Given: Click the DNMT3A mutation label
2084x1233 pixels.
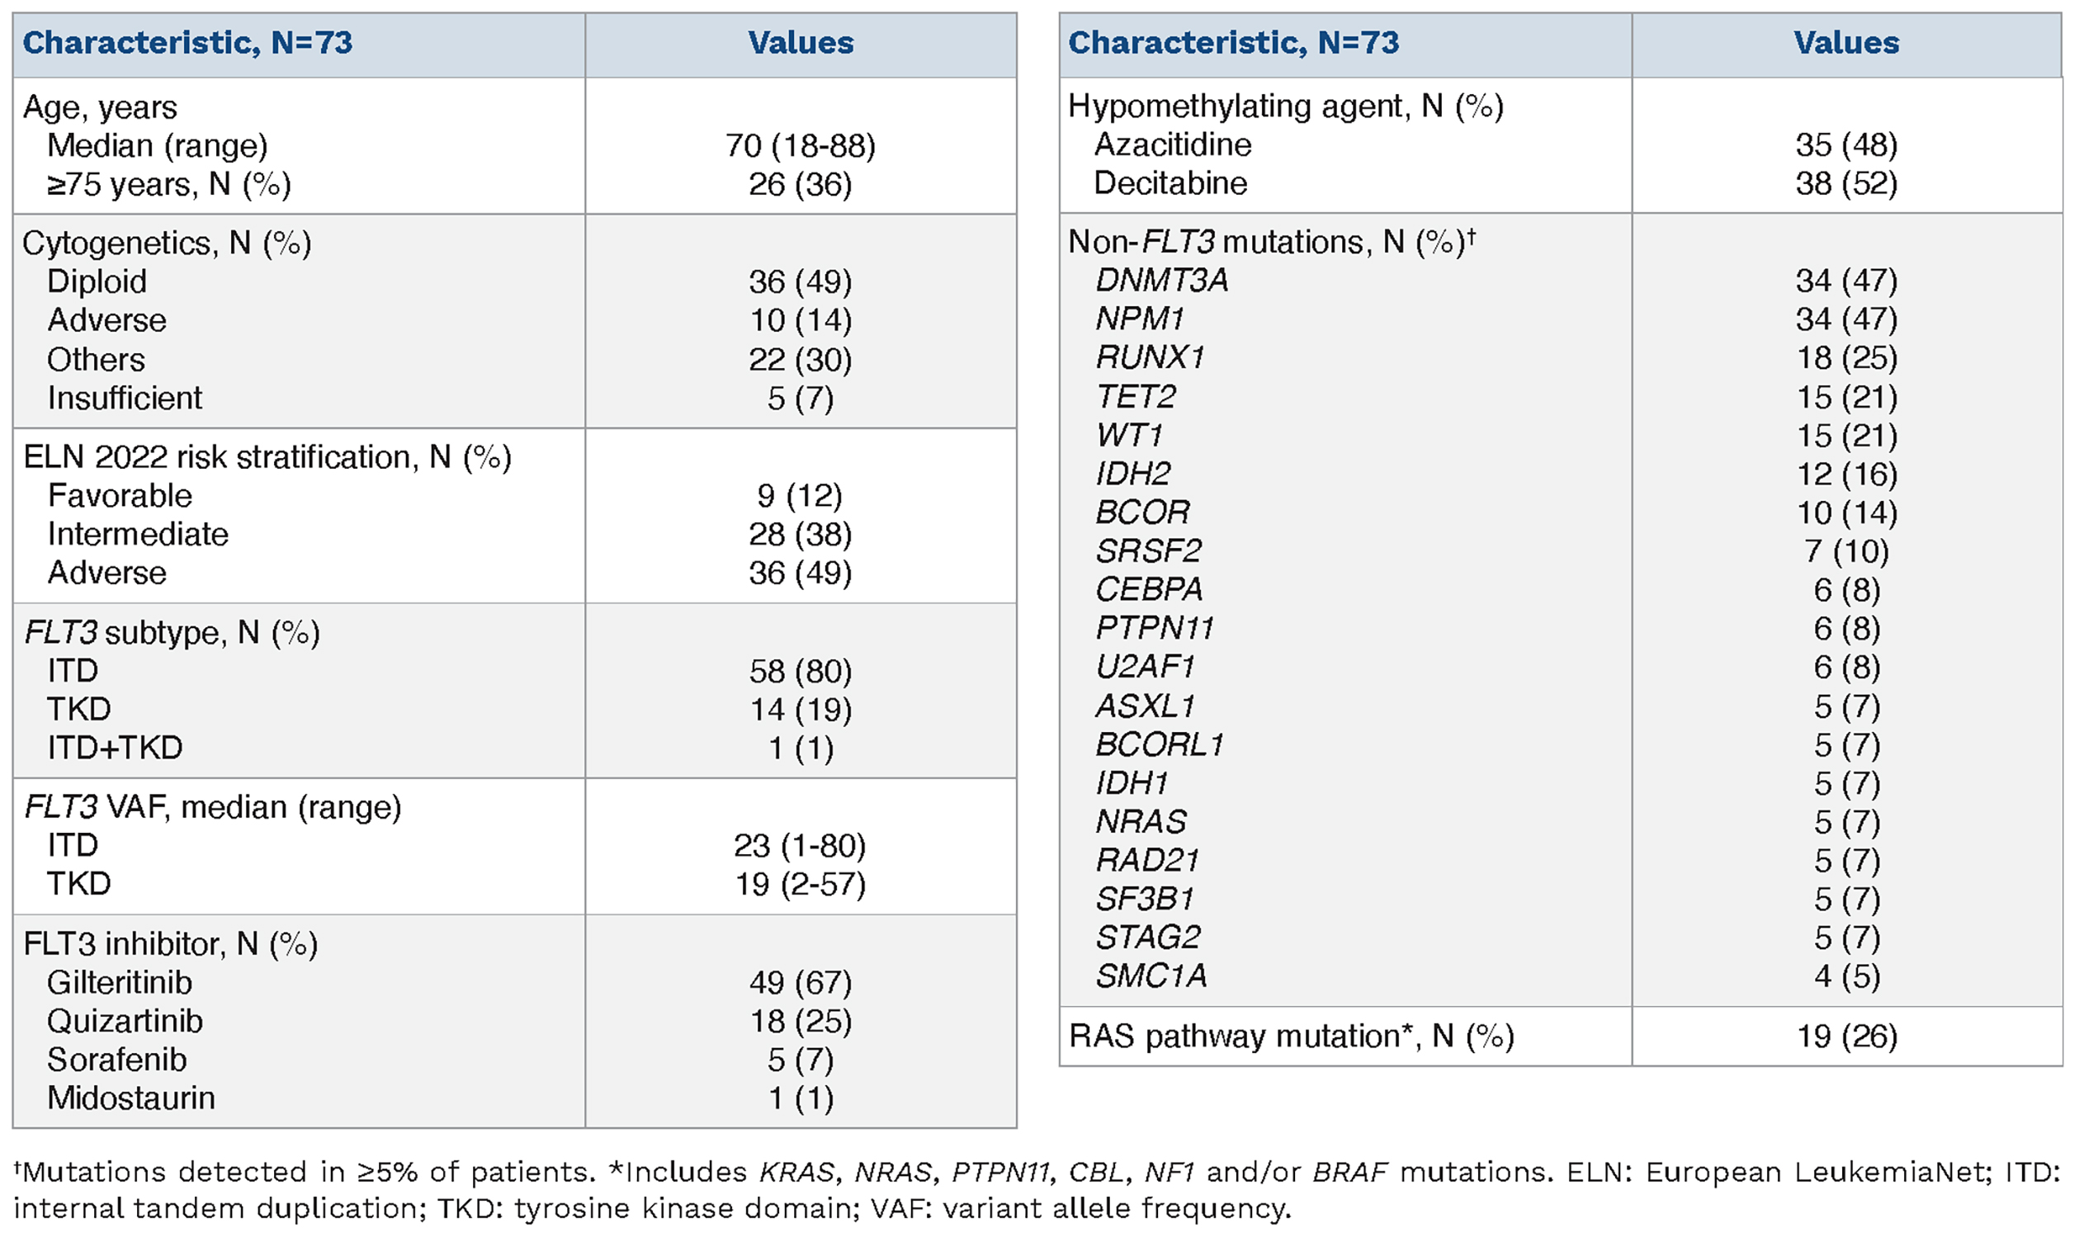Looking at the screenshot, I should tap(1161, 280).
